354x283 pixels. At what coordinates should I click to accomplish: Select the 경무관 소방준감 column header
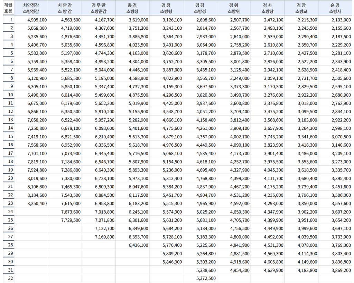click(99, 8)
